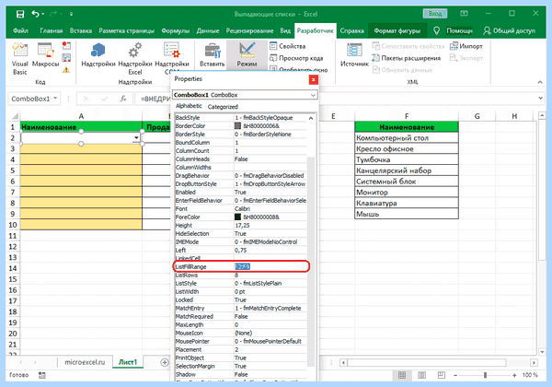
Task: Click the zoom out minus button
Action: click(455, 375)
